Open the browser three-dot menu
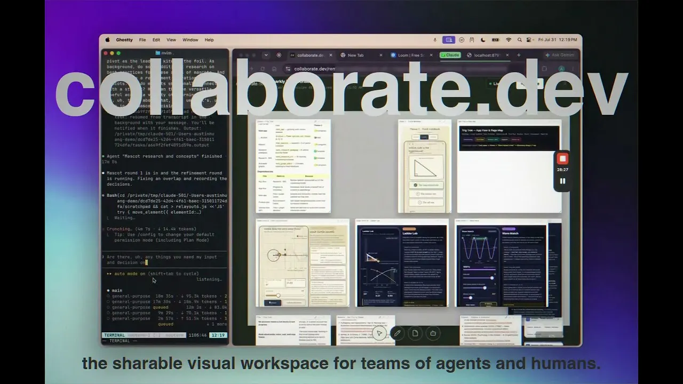 (573, 69)
